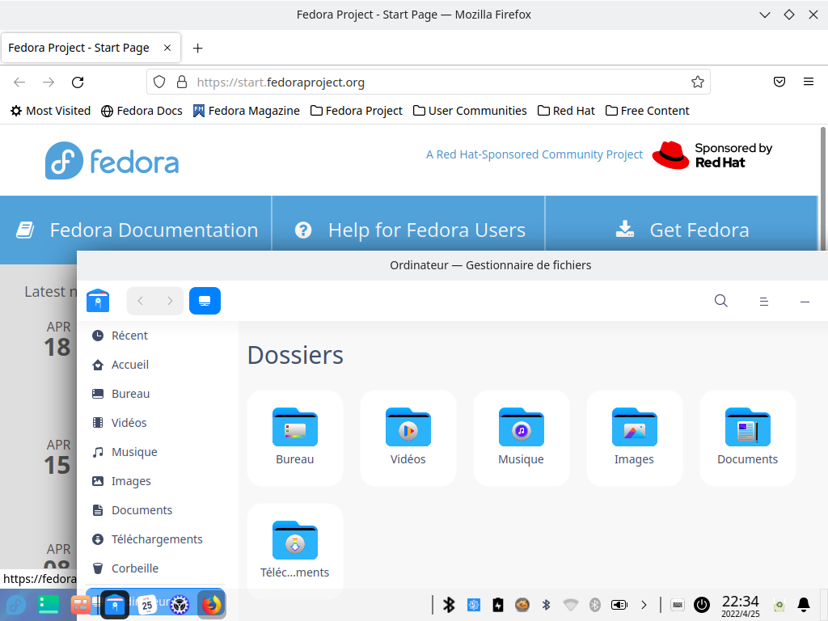
Task: Open a new Firefox tab
Action: click(x=197, y=48)
